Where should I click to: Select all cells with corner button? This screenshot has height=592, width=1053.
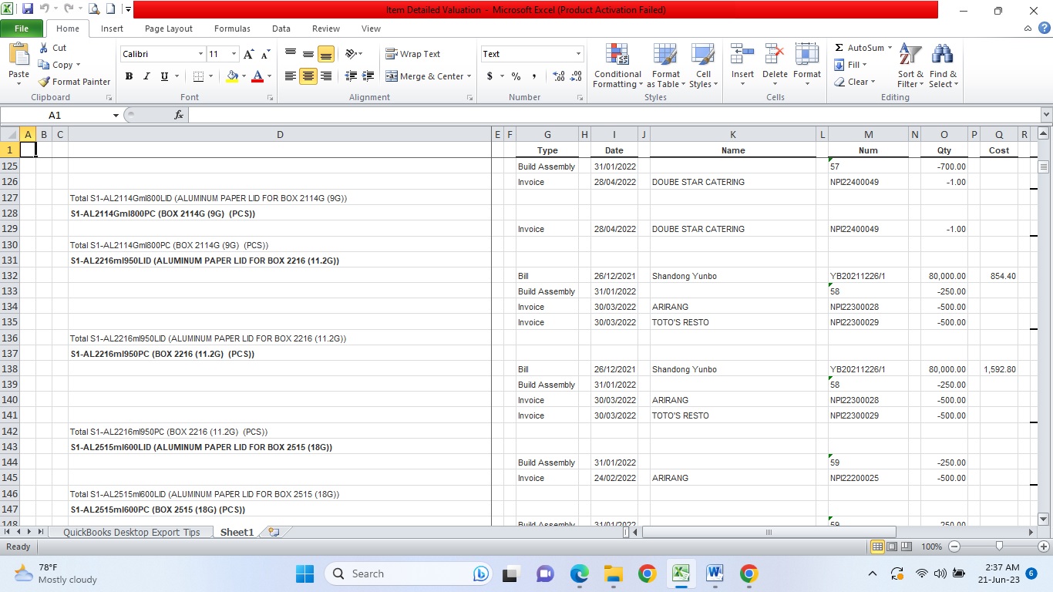(x=10, y=134)
